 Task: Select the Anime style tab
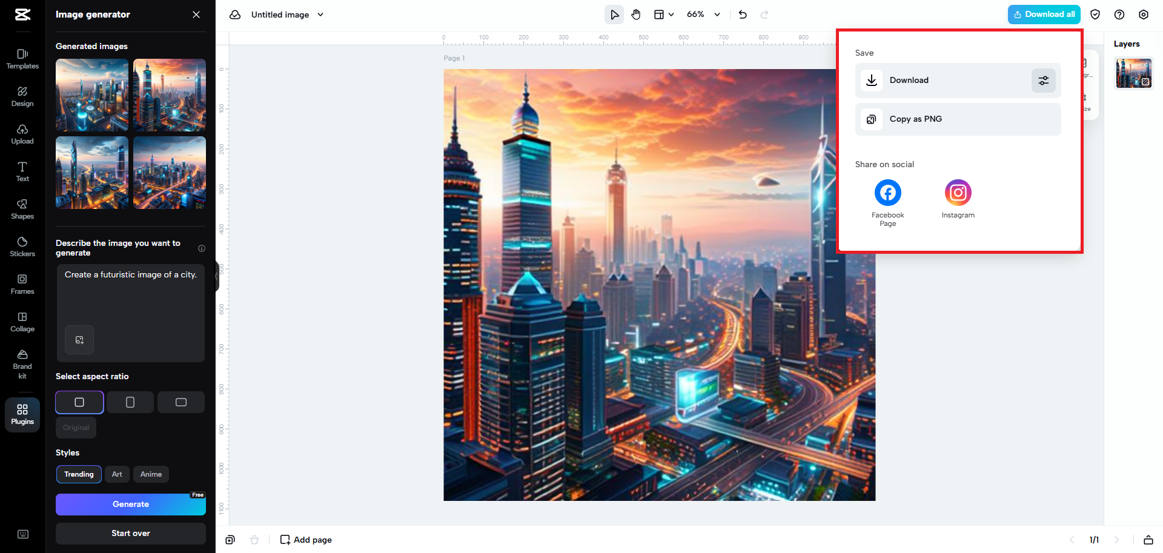151,474
